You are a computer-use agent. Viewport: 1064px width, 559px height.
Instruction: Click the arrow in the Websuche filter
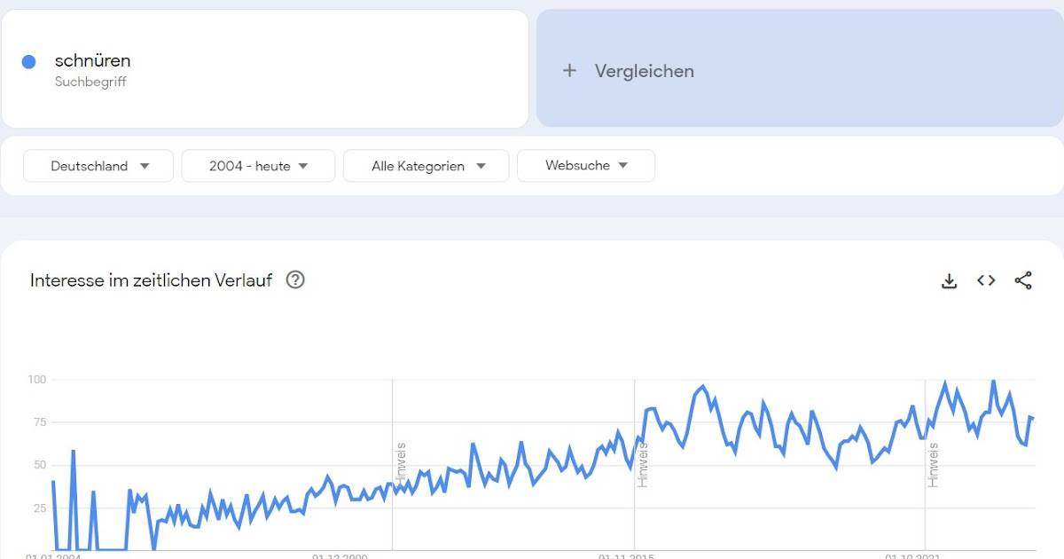point(622,166)
